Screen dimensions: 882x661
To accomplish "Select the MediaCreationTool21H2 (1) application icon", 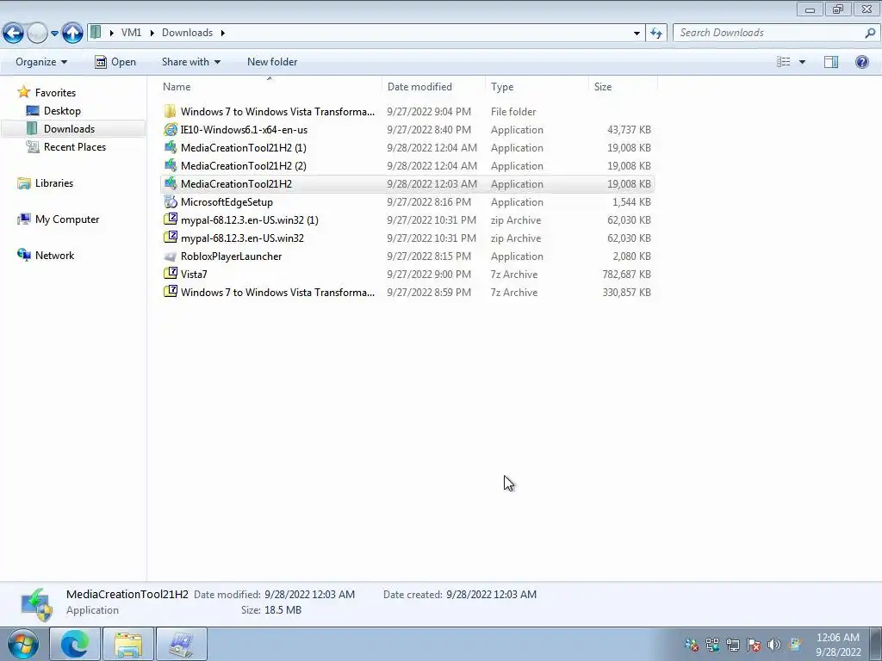I will [170, 148].
